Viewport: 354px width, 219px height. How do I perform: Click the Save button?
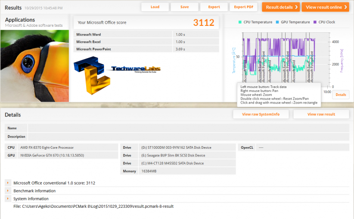pyautogui.click(x=184, y=7)
